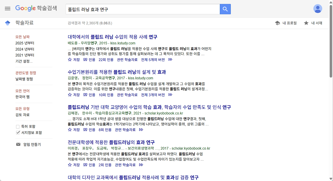Click the Google 학술검색 logo
Viewport: 333px width, 181px height.
click(36, 8)
